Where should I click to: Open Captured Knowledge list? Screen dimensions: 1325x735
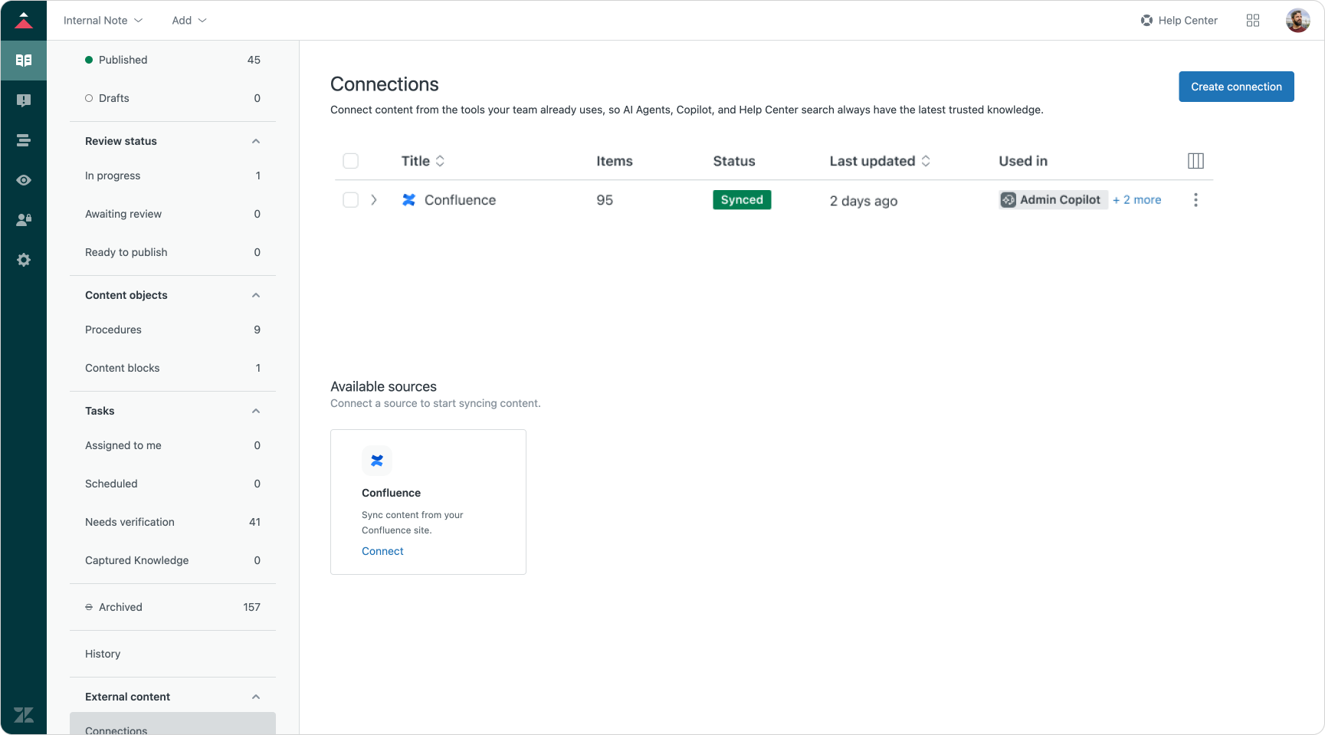point(172,560)
